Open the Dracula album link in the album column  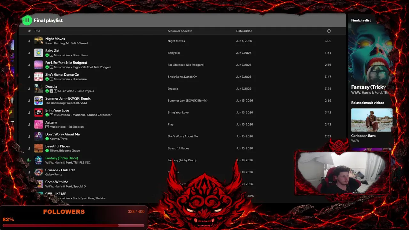[x=173, y=89]
